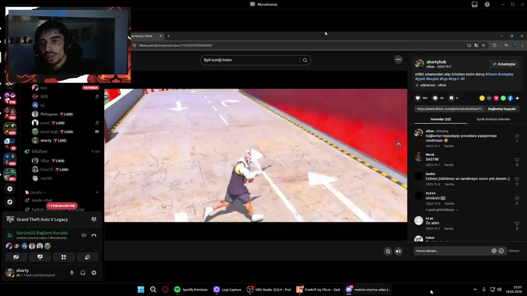Expand 1 yanıt görüntüleyin replies
The image size is (527, 296).
pyautogui.click(x=442, y=210)
